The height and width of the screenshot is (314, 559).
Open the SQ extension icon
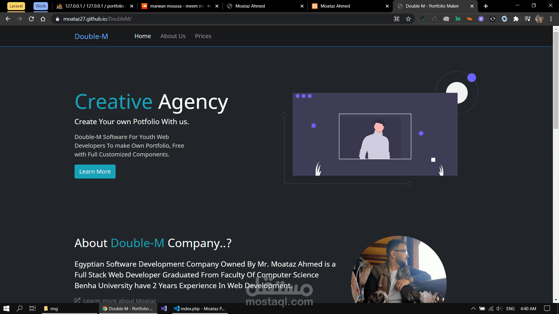446,19
